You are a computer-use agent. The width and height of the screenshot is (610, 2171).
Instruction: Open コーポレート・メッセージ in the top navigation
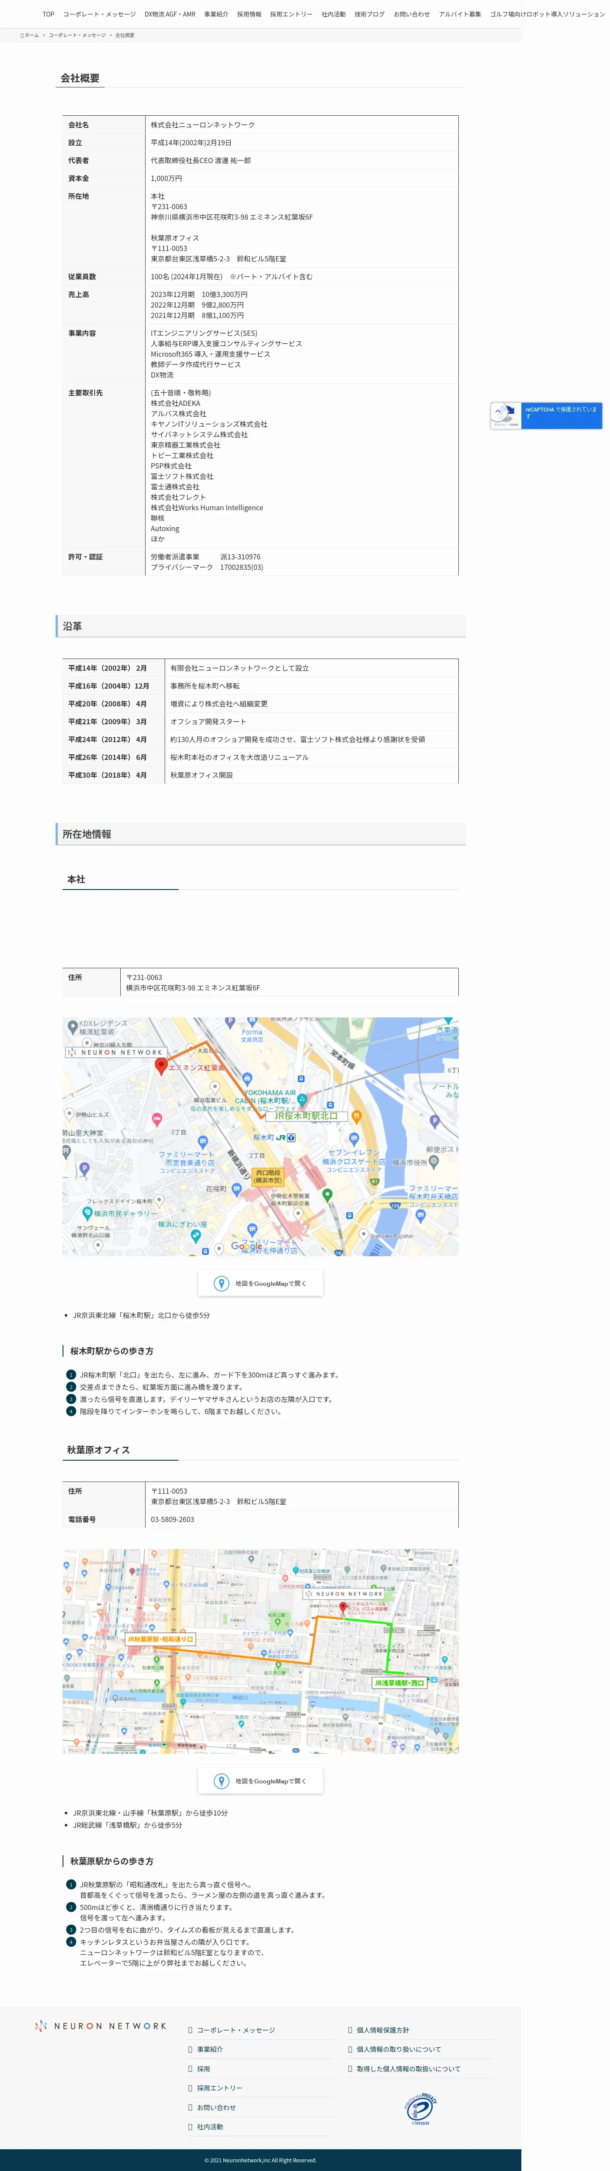click(x=99, y=14)
